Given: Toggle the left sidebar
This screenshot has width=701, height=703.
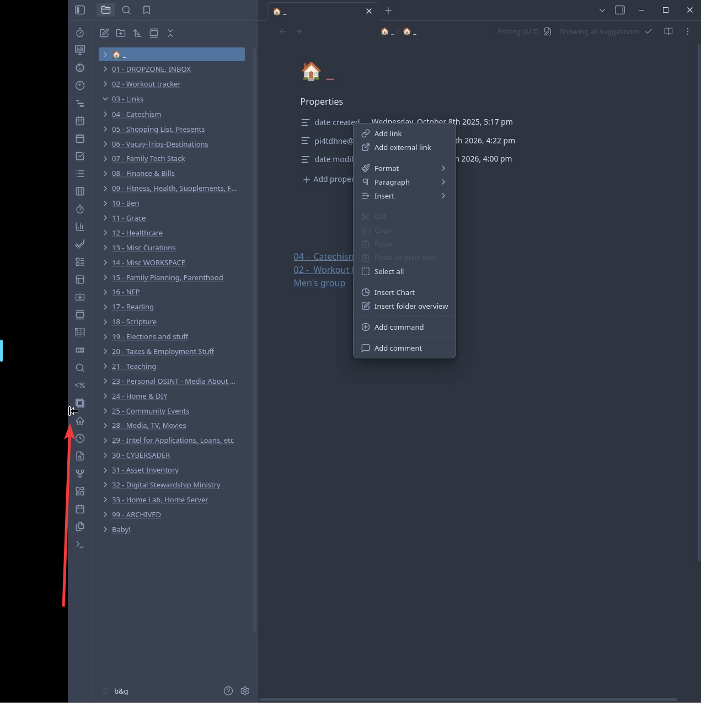Looking at the screenshot, I should [x=80, y=10].
